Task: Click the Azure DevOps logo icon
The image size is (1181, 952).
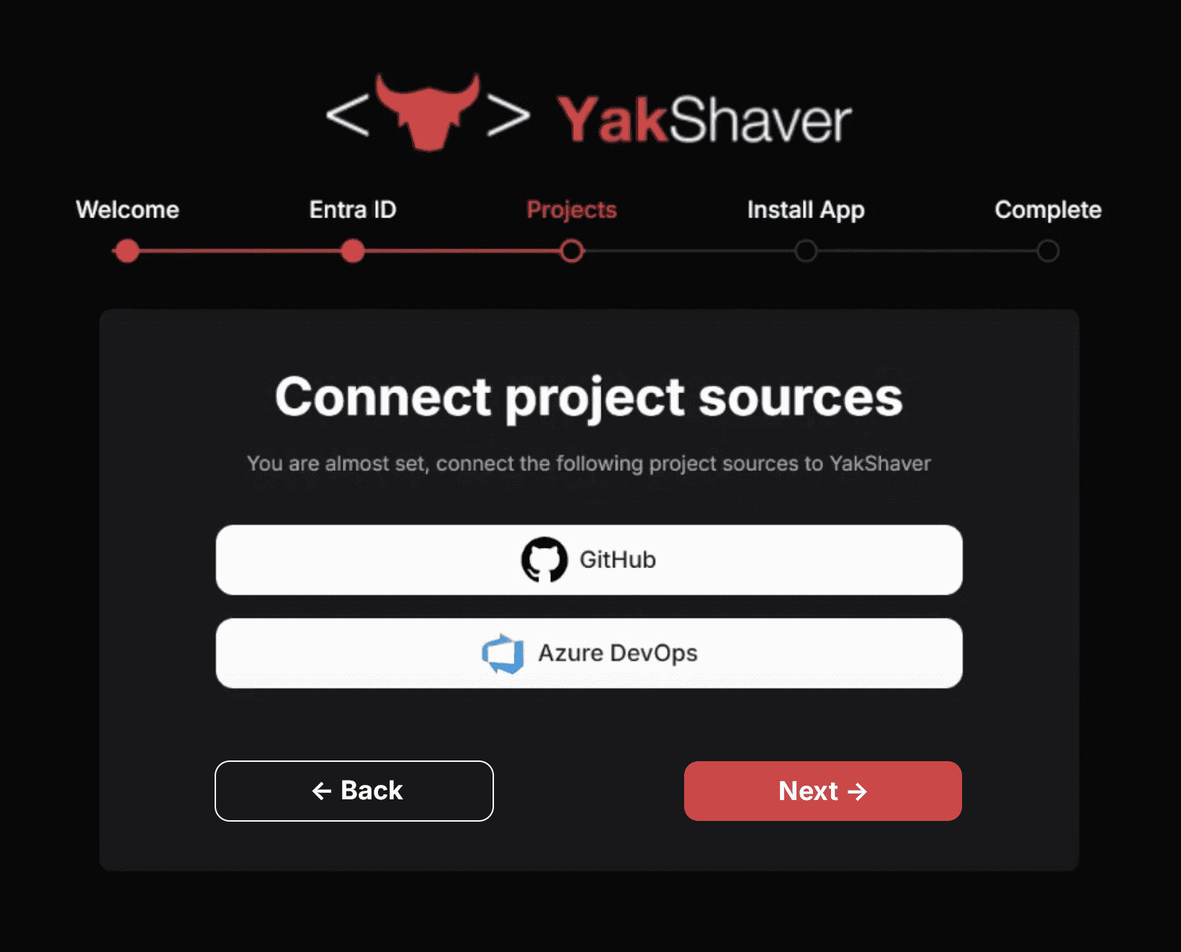Action: pyautogui.click(x=503, y=653)
